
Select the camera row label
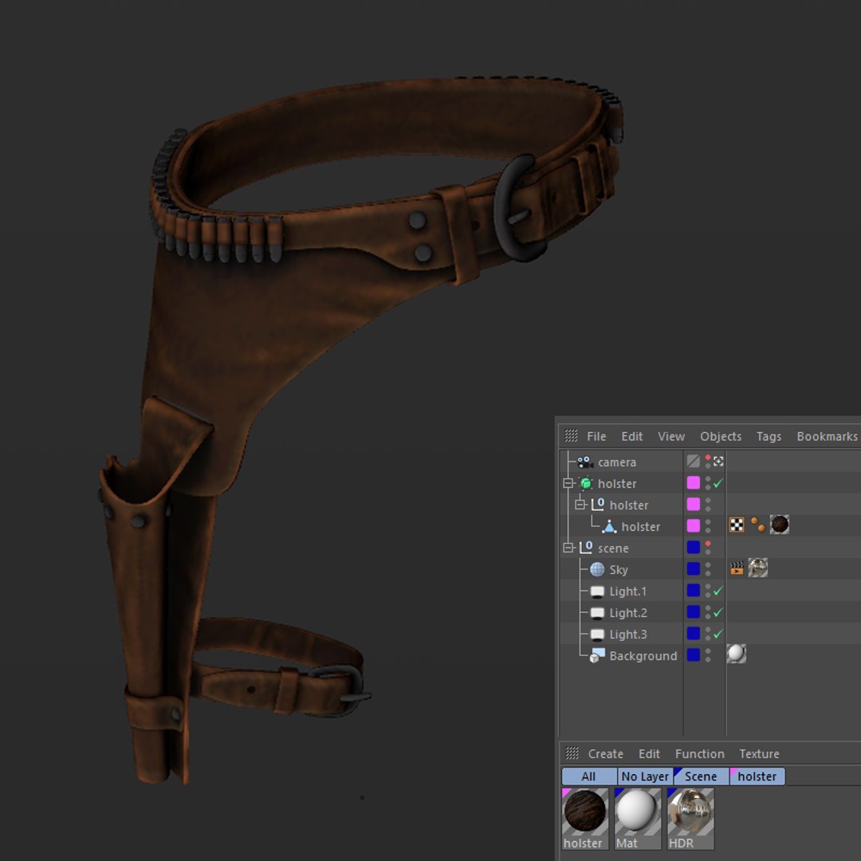tap(616, 462)
